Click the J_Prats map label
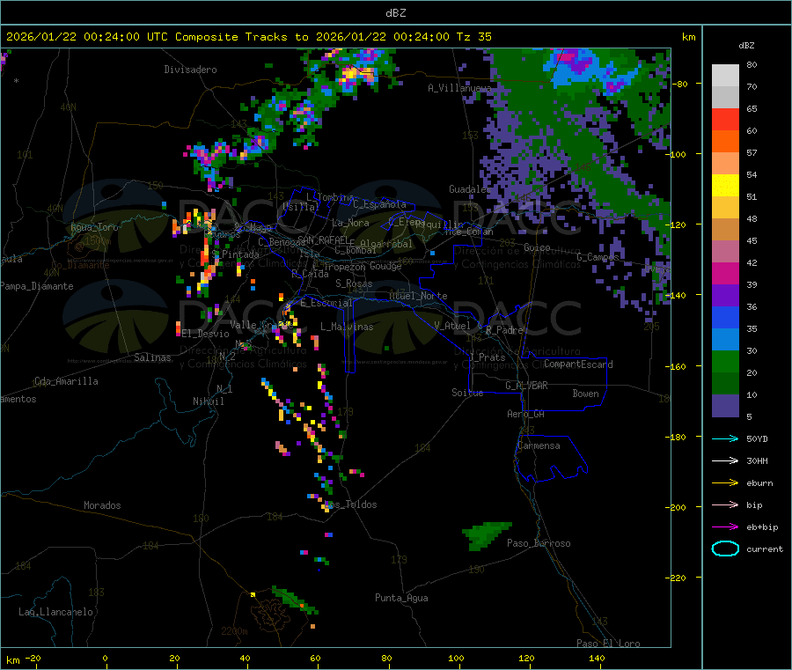Screen dimensions: 792x670 (x=488, y=357)
